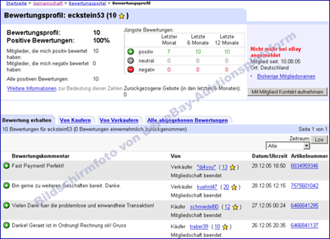
Task: Open item number 6466841137
Action: pyautogui.click(x=304, y=225)
